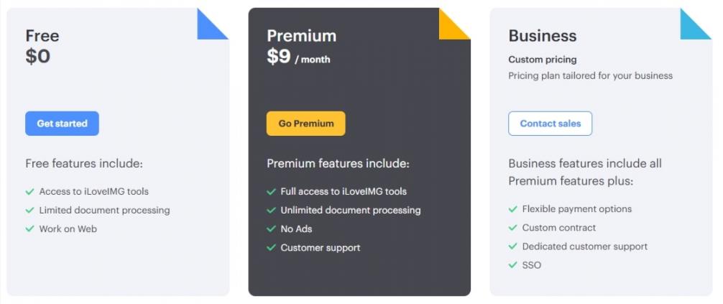Click checkmark beside No Ads
The image size is (723, 304).
272,229
